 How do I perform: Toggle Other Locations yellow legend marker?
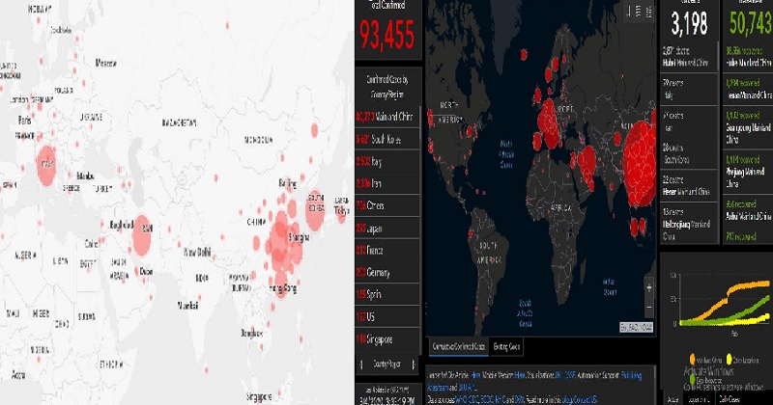coord(729,360)
